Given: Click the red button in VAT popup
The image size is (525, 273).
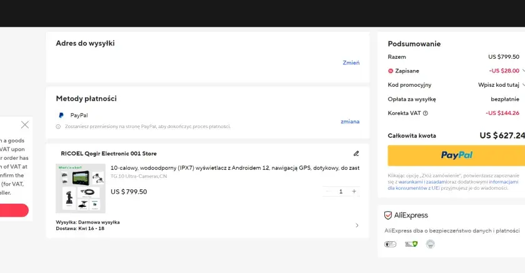Looking at the screenshot, I should [x=14, y=210].
